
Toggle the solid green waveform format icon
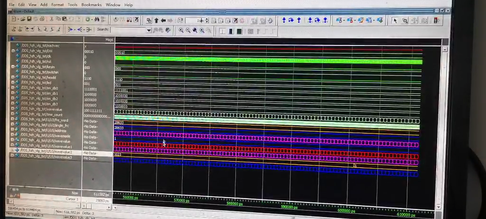click(x=239, y=31)
